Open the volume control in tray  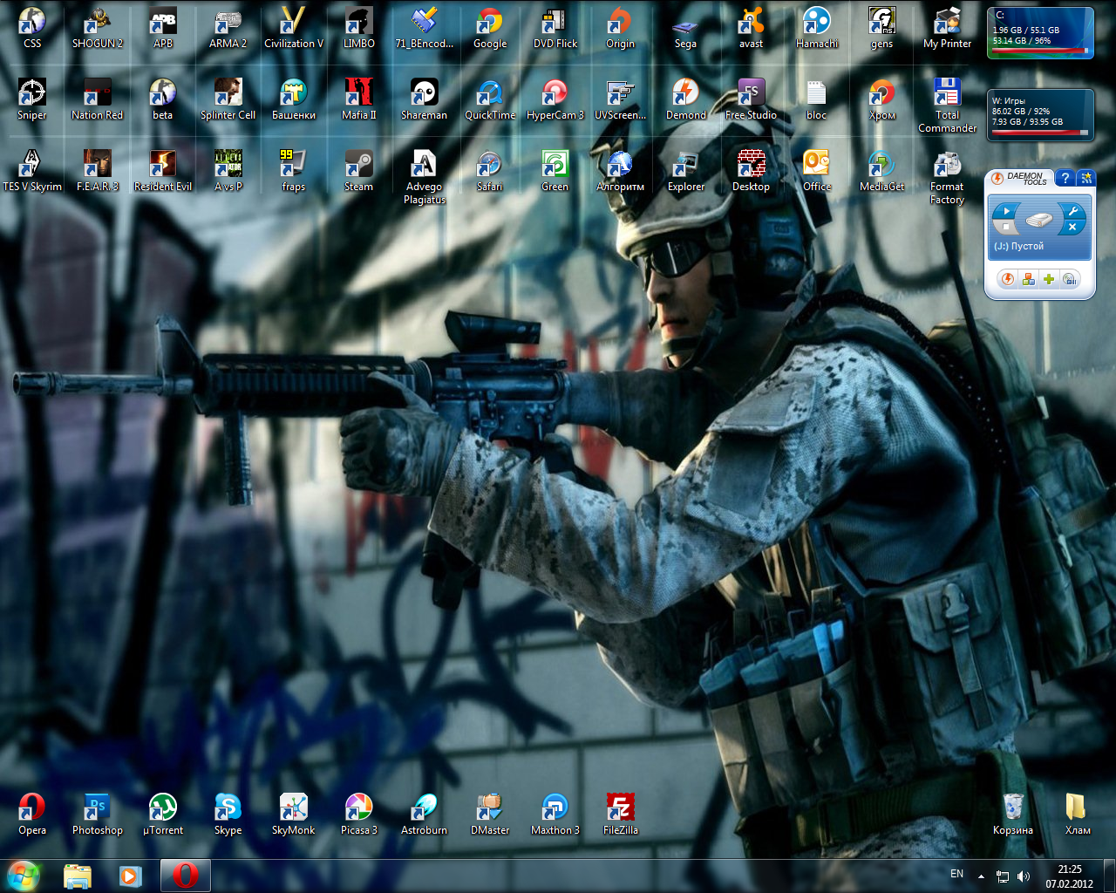(1023, 876)
